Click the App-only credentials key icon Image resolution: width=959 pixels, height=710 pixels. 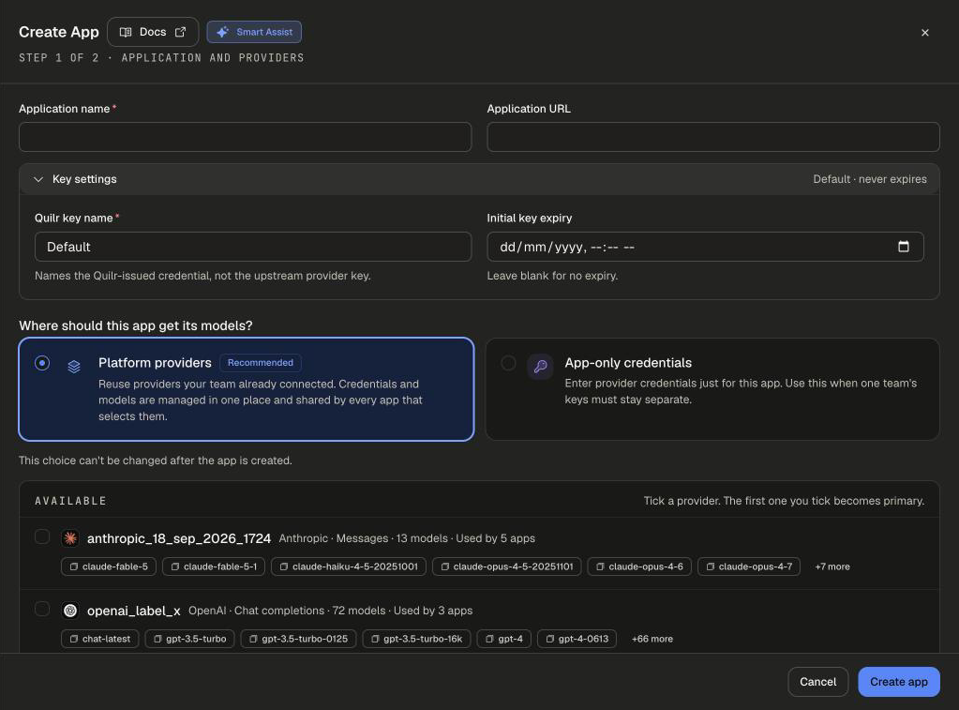click(540, 367)
